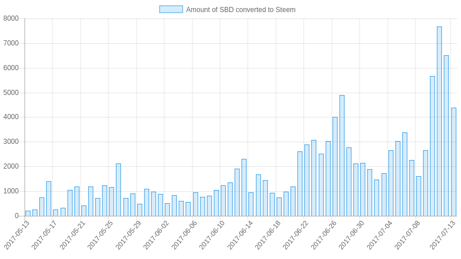This screenshot has height=259, width=461.
Task: Click the 5000 y-axis label
Action: click(11, 93)
